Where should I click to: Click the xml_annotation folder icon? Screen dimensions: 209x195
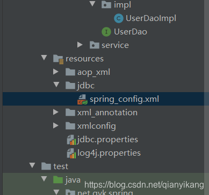70,113
